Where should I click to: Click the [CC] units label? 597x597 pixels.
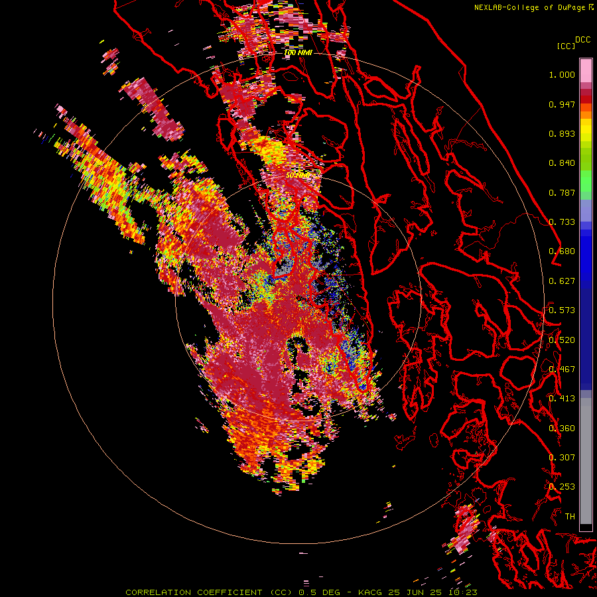(x=566, y=46)
